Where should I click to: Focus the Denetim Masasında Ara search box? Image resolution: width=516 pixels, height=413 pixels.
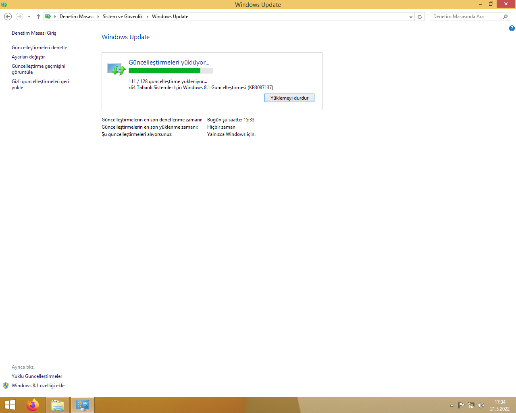coord(470,17)
